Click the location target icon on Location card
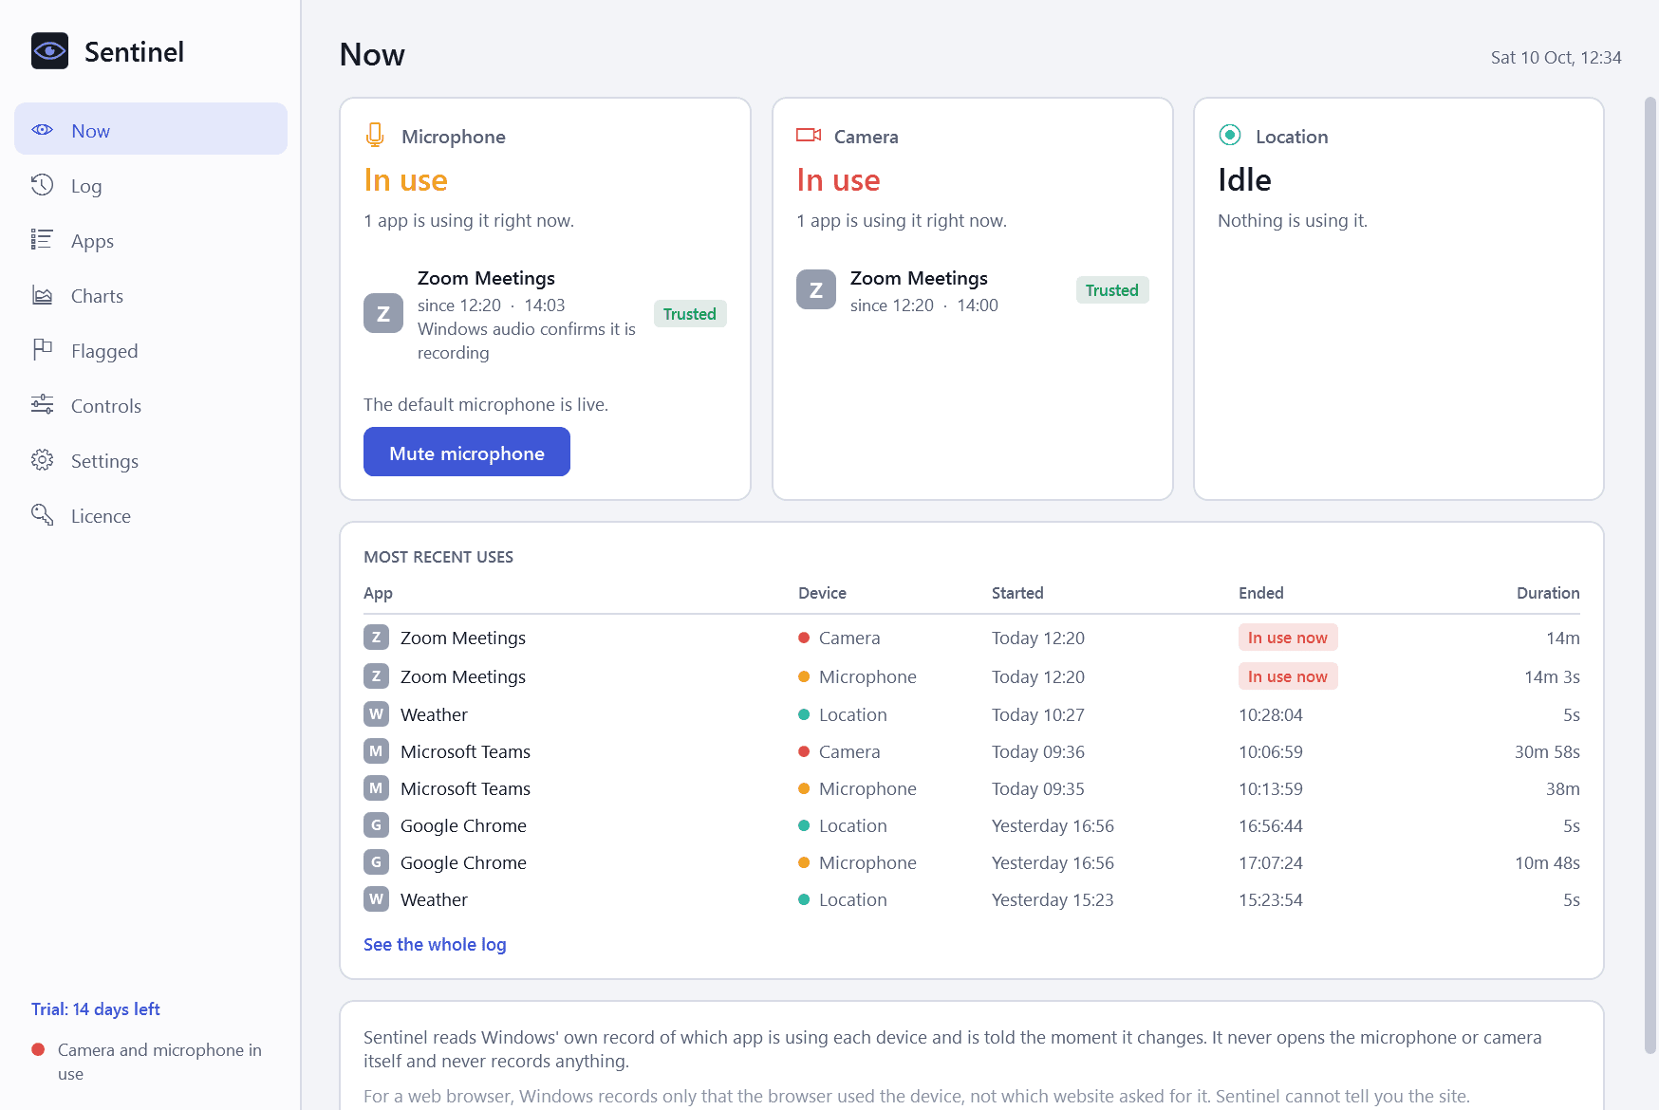 (1230, 135)
